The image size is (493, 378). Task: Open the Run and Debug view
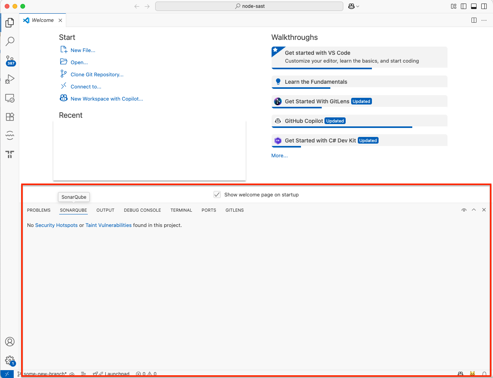10,79
